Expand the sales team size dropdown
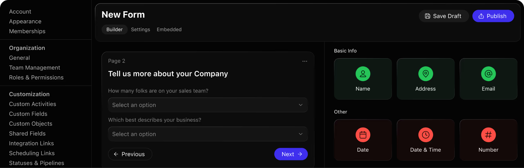Viewport: 524px width, 168px height. (x=208, y=105)
